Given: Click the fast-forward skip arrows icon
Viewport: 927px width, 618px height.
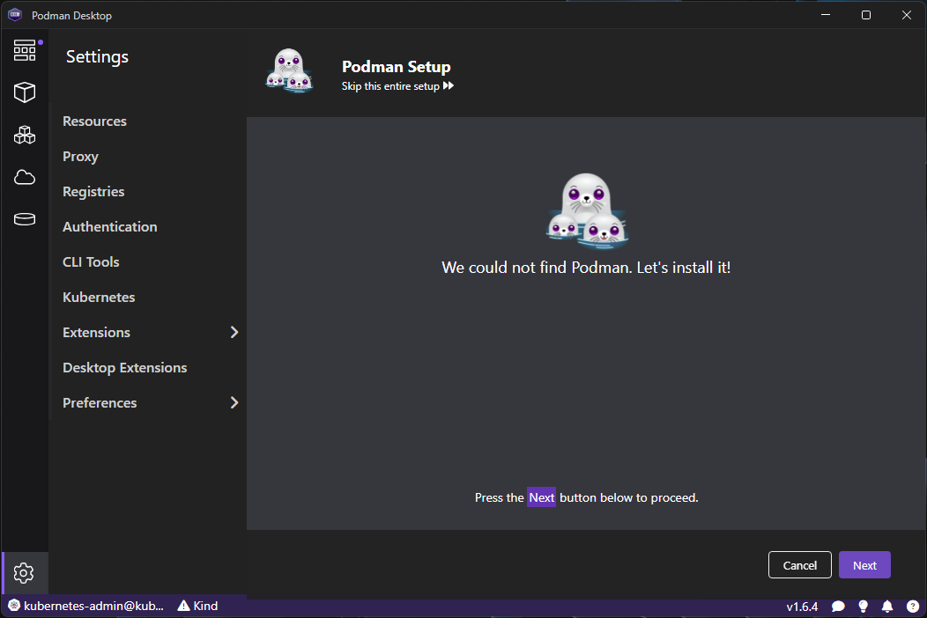Looking at the screenshot, I should point(449,85).
